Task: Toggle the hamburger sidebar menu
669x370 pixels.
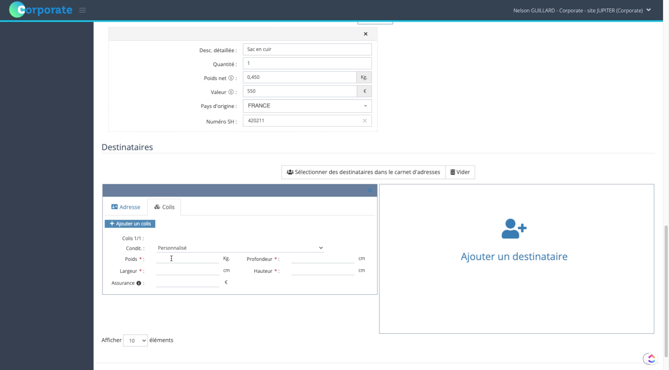Action: [x=83, y=10]
